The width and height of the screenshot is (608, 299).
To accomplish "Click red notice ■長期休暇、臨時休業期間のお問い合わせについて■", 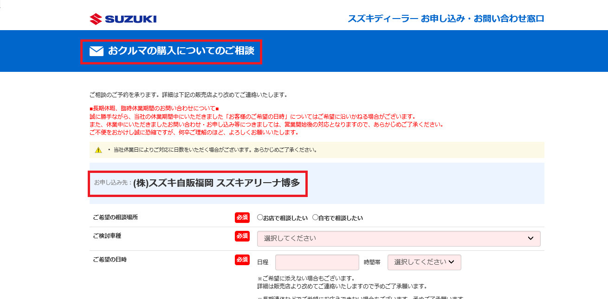I will coord(154,108).
